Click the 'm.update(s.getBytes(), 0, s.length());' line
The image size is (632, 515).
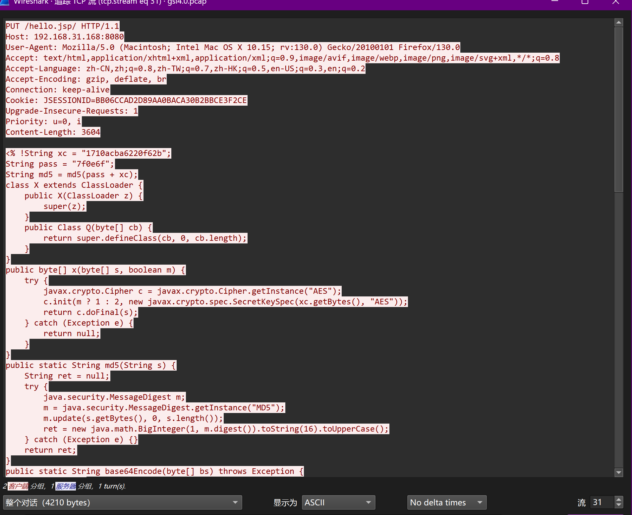coord(133,418)
